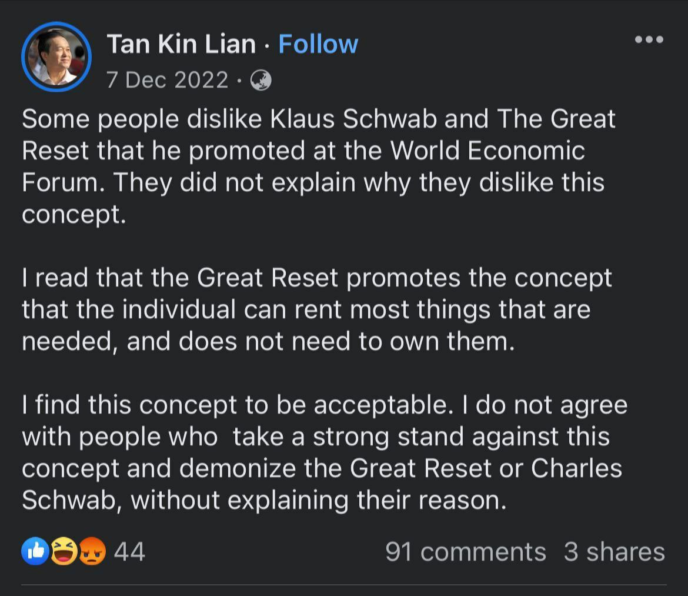Screen dimensions: 688x596
Task: Click the post date 7 Dec 2022
Action: coord(168,80)
